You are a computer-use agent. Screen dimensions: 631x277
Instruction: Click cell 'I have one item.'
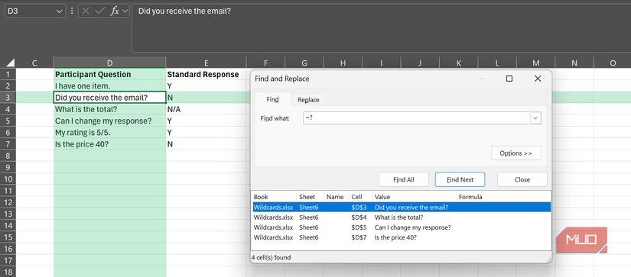tap(109, 86)
